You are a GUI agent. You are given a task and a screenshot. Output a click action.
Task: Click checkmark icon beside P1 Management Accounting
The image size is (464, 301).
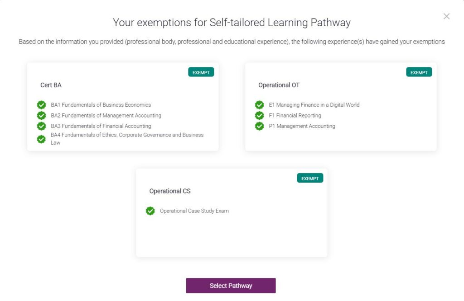pyautogui.click(x=259, y=126)
